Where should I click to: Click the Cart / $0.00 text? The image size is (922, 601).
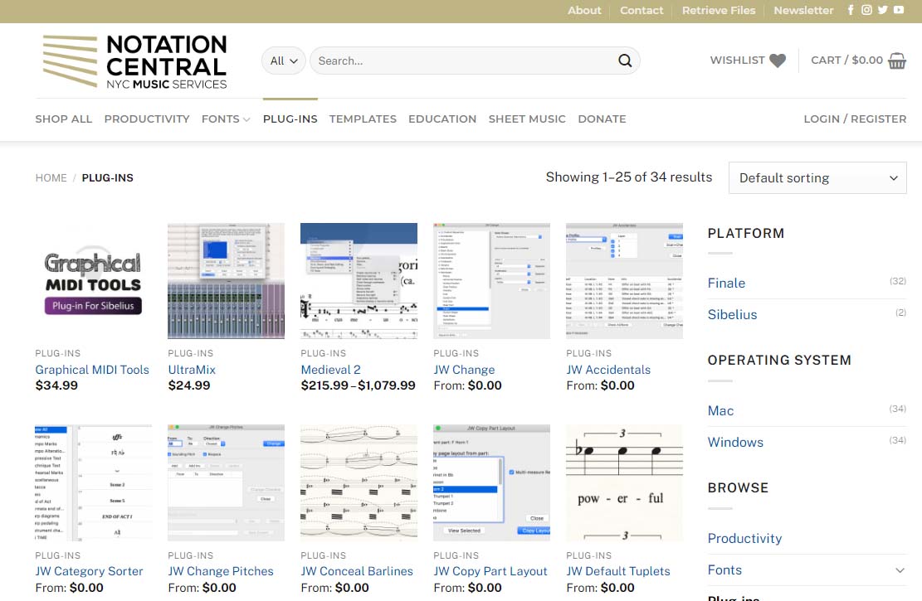tap(846, 60)
